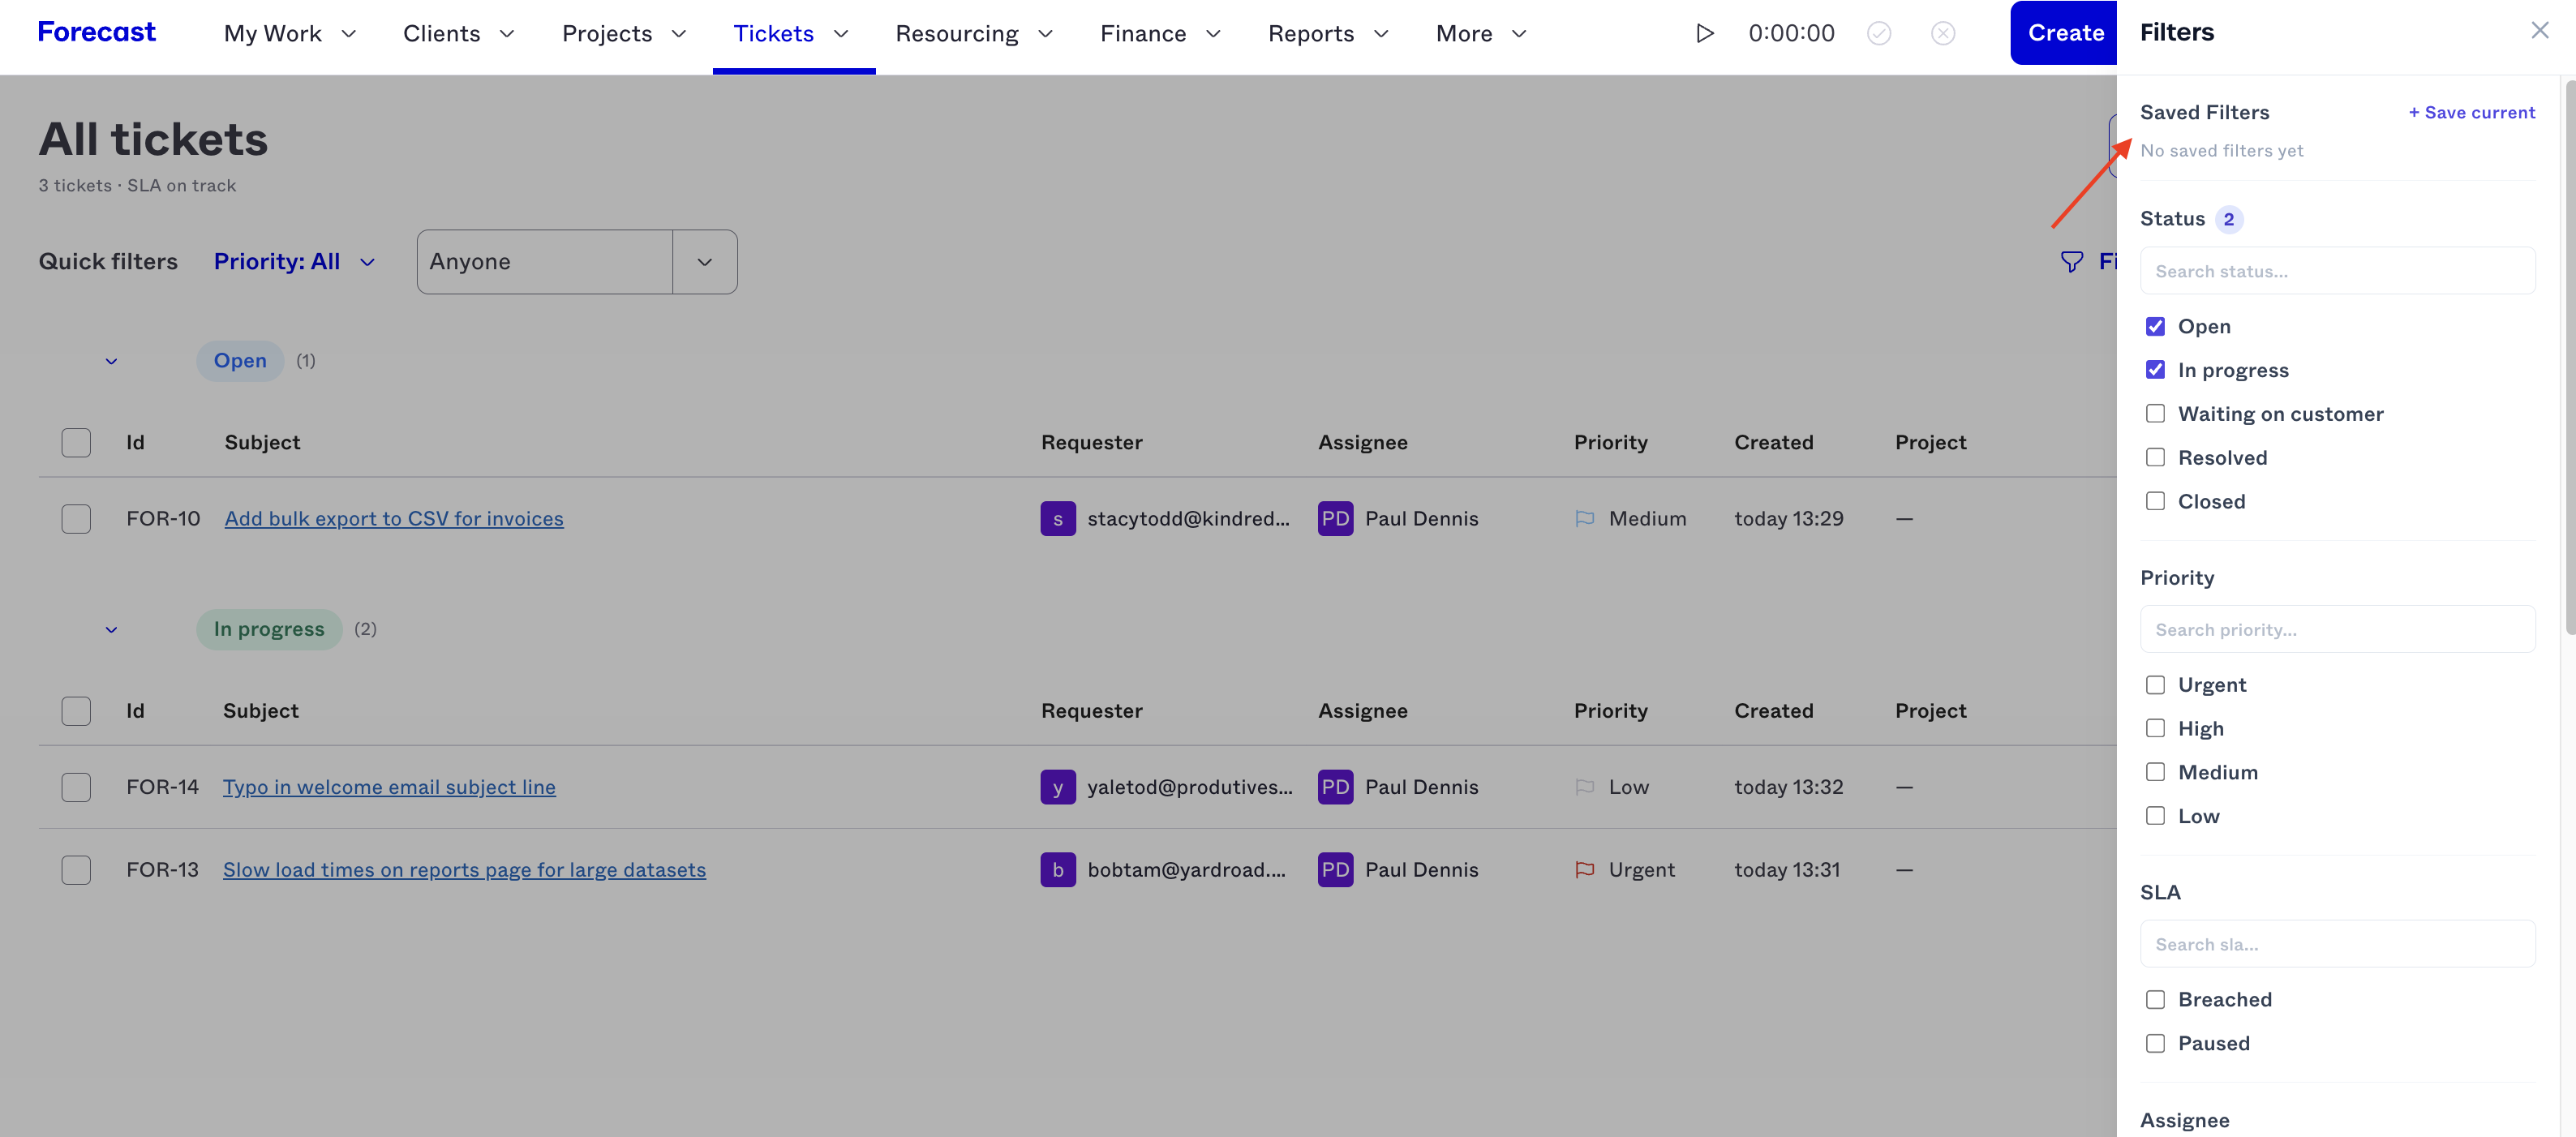Click the Priority column header in In progress group
Screen dimensions: 2576x1137
pos(1610,711)
